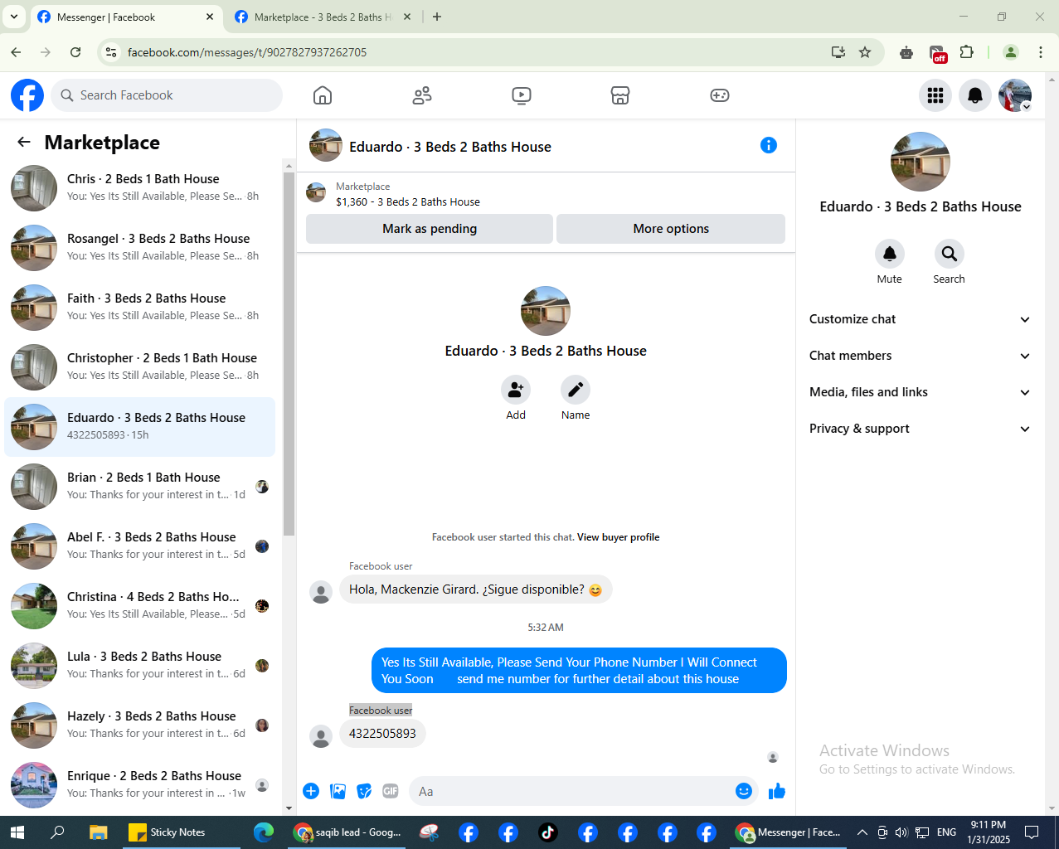Screen dimensions: 1059x849
Task: Open View buyer profile link
Action: tap(618, 537)
